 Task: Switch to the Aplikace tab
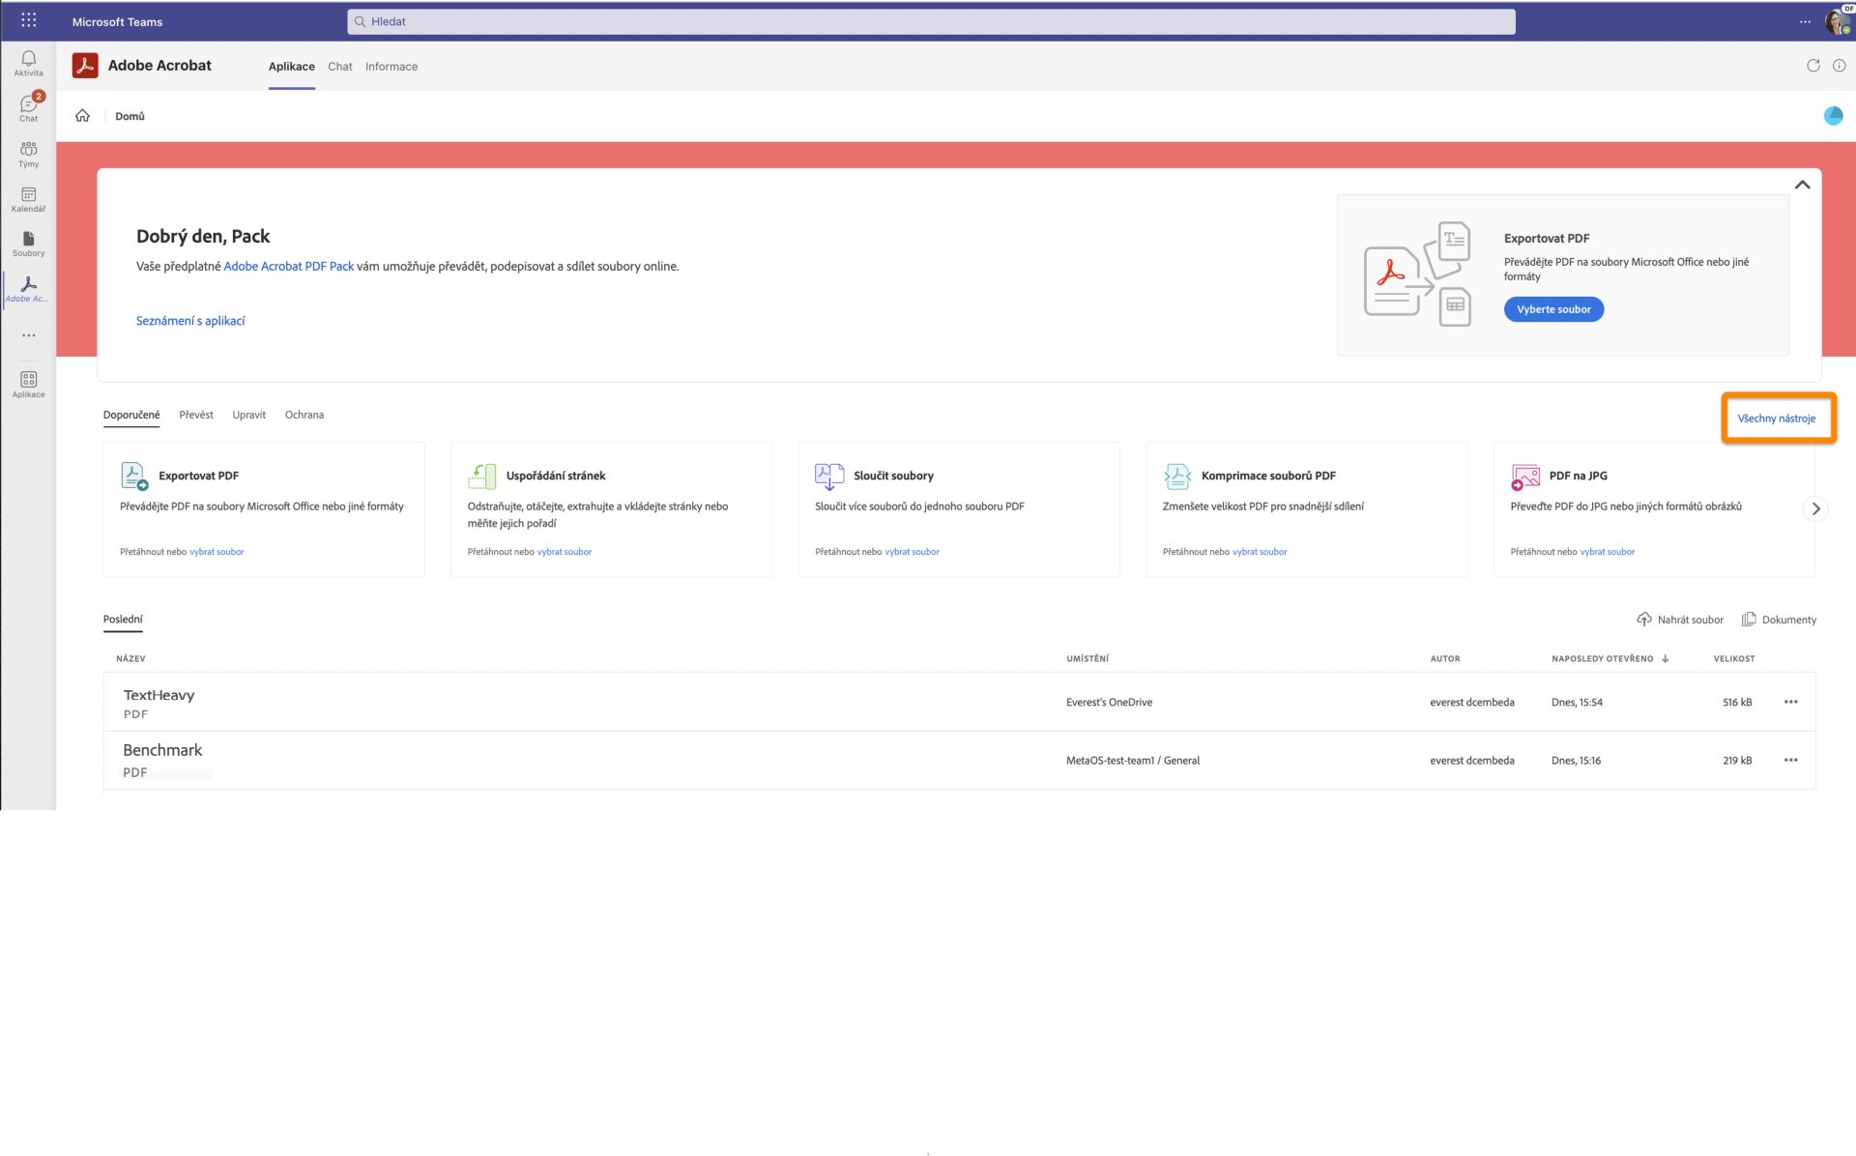click(x=291, y=67)
